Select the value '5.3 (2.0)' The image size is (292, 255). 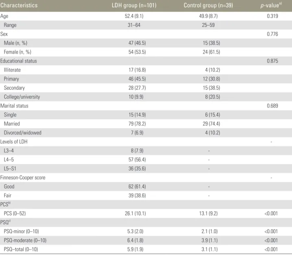coord(135,231)
